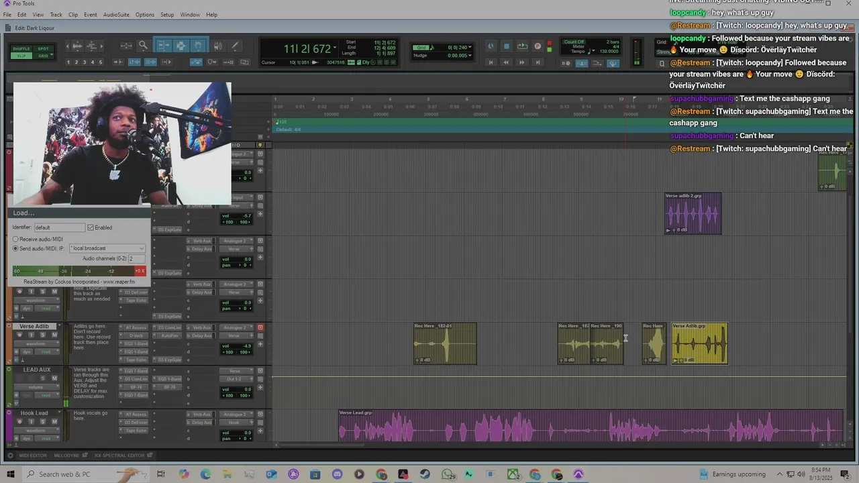The image size is (859, 483).
Task: Select Receive audio/MIDI radio option
Action: 16,239
